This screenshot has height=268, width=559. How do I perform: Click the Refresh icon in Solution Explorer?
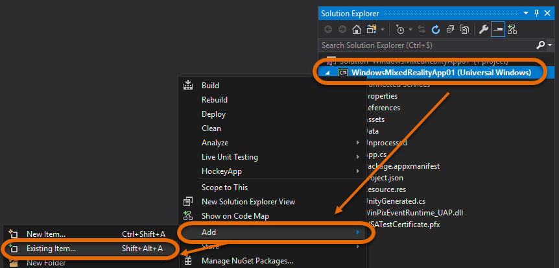coord(436,29)
